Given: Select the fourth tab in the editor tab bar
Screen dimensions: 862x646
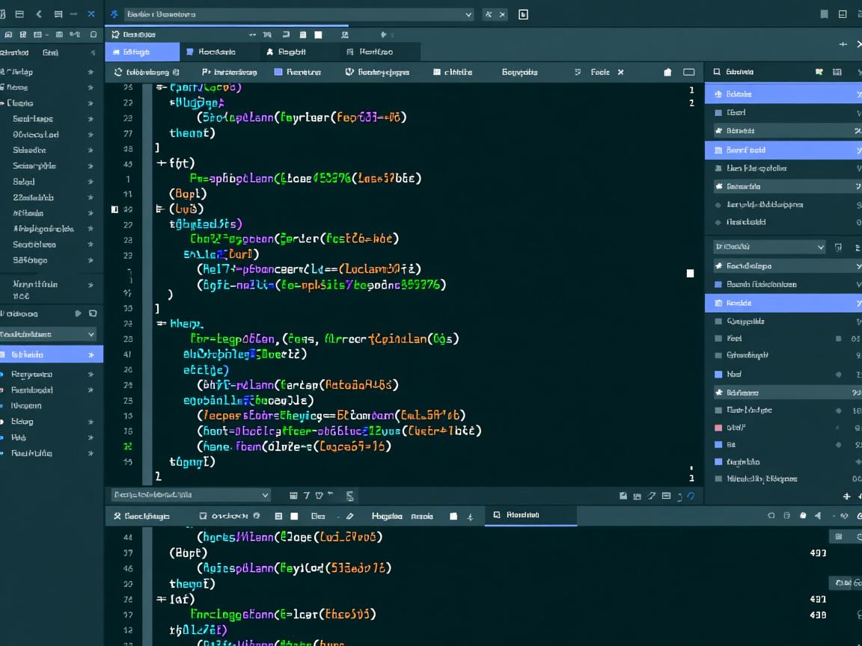Looking at the screenshot, I should (378, 52).
